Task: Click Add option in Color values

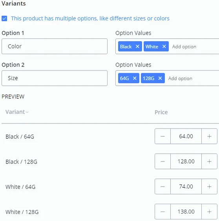Action: (184, 47)
